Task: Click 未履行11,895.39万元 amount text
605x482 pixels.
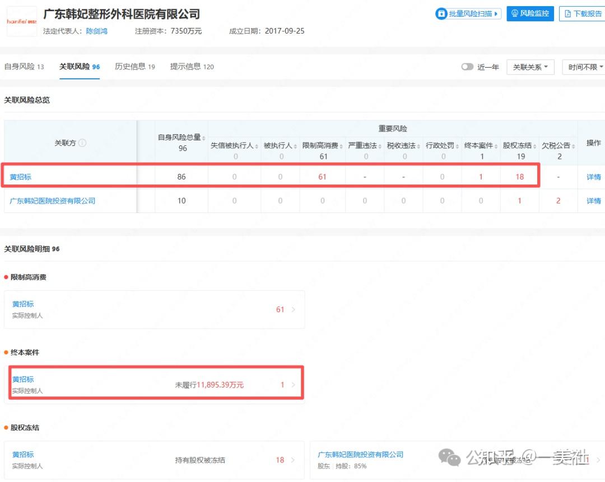Action: (x=209, y=385)
